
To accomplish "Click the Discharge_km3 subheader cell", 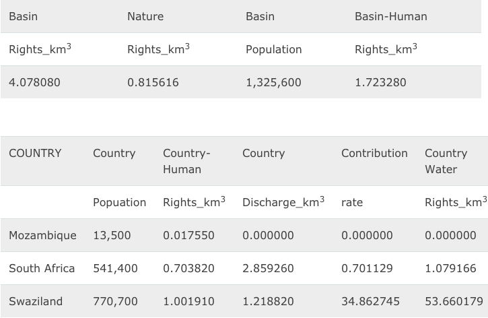I will click(283, 202).
